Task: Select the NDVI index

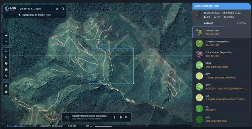Action: [222, 65]
